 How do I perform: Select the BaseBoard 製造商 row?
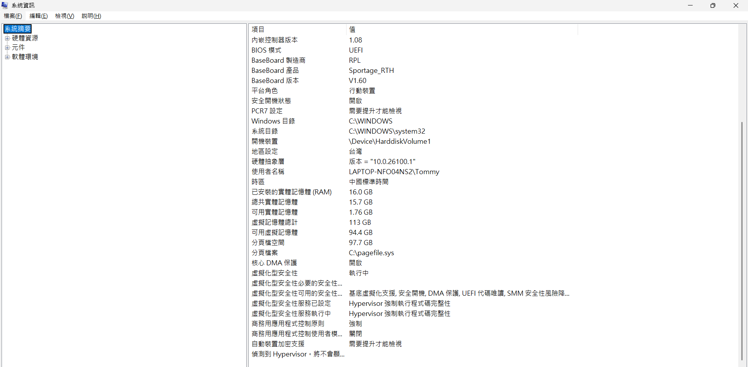[413, 60]
